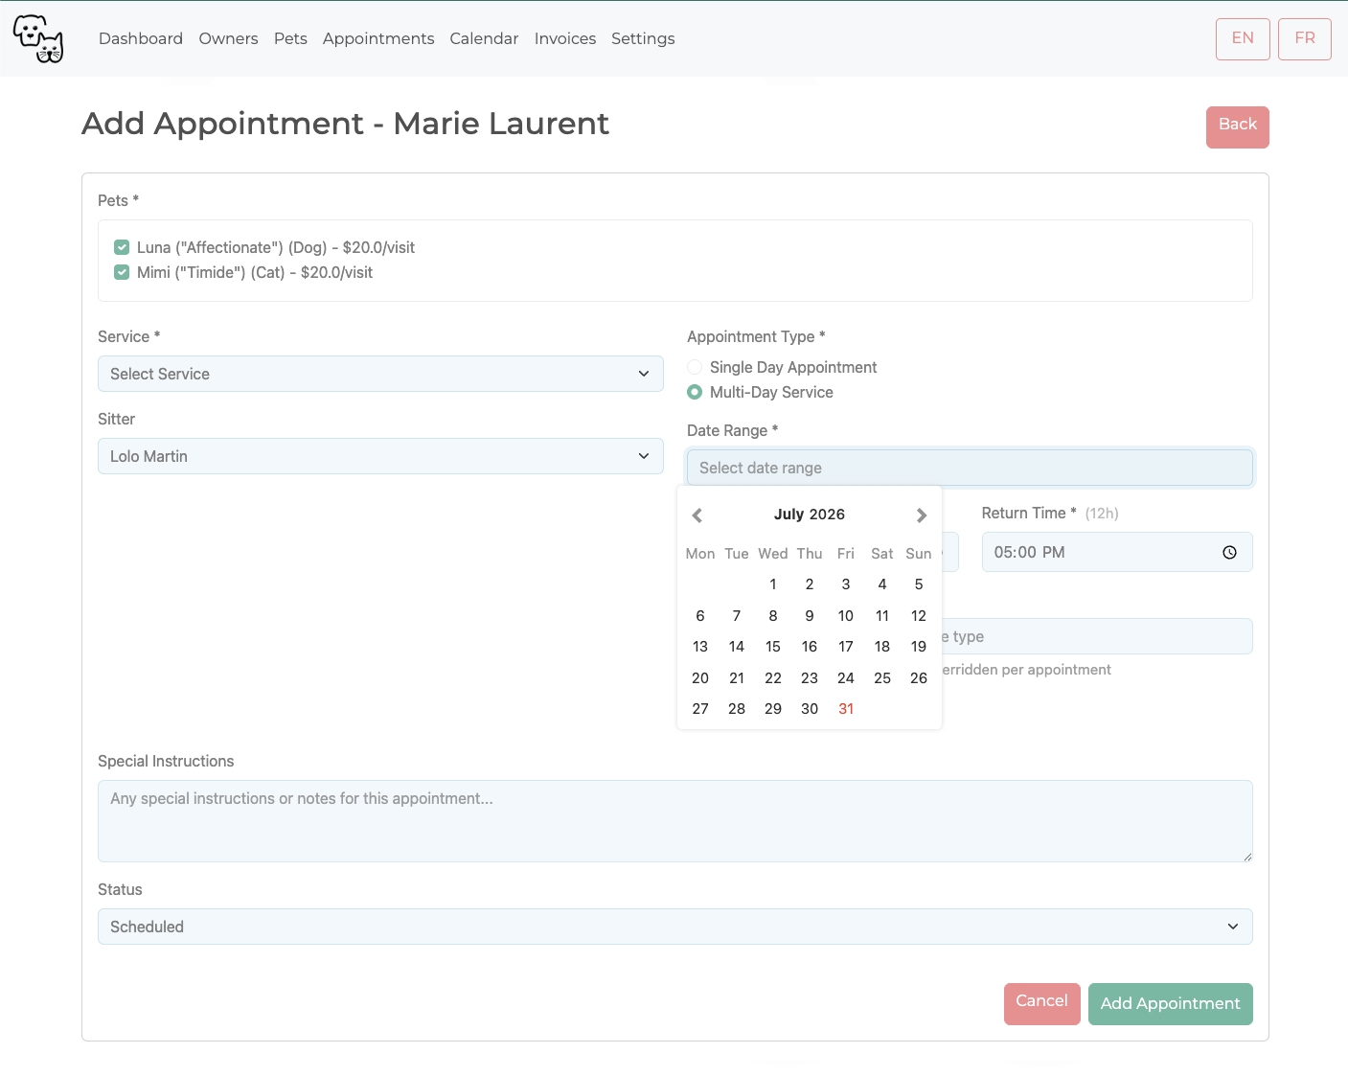
Task: Pick July 4 in the calendar
Action: (x=882, y=584)
